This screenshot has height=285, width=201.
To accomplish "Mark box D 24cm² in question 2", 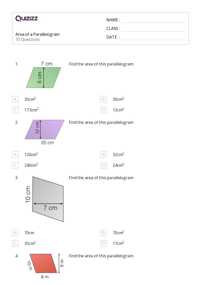I will tap(104, 165).
